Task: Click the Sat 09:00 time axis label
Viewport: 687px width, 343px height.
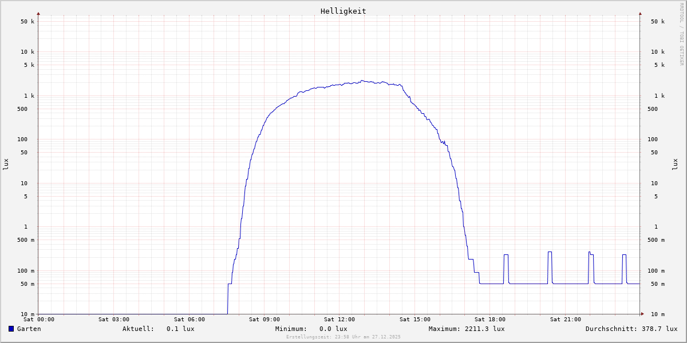Action: click(x=264, y=320)
